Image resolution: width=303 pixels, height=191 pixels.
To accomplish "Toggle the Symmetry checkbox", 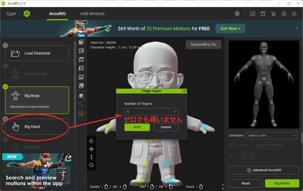I will point(231,145).
